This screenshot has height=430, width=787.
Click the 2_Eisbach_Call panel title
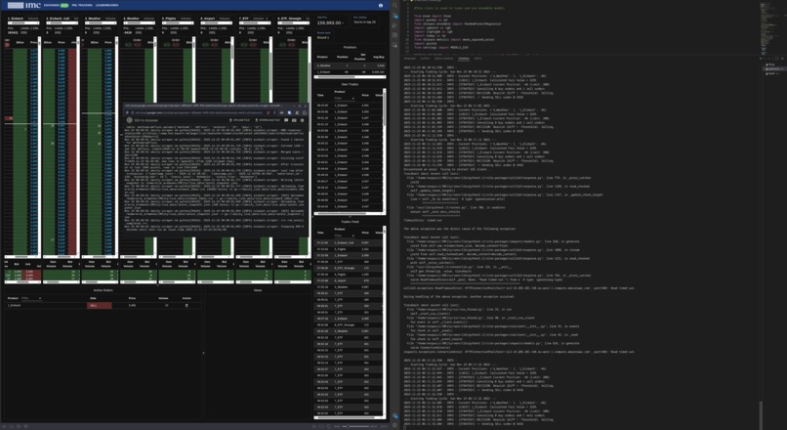[x=59, y=19]
